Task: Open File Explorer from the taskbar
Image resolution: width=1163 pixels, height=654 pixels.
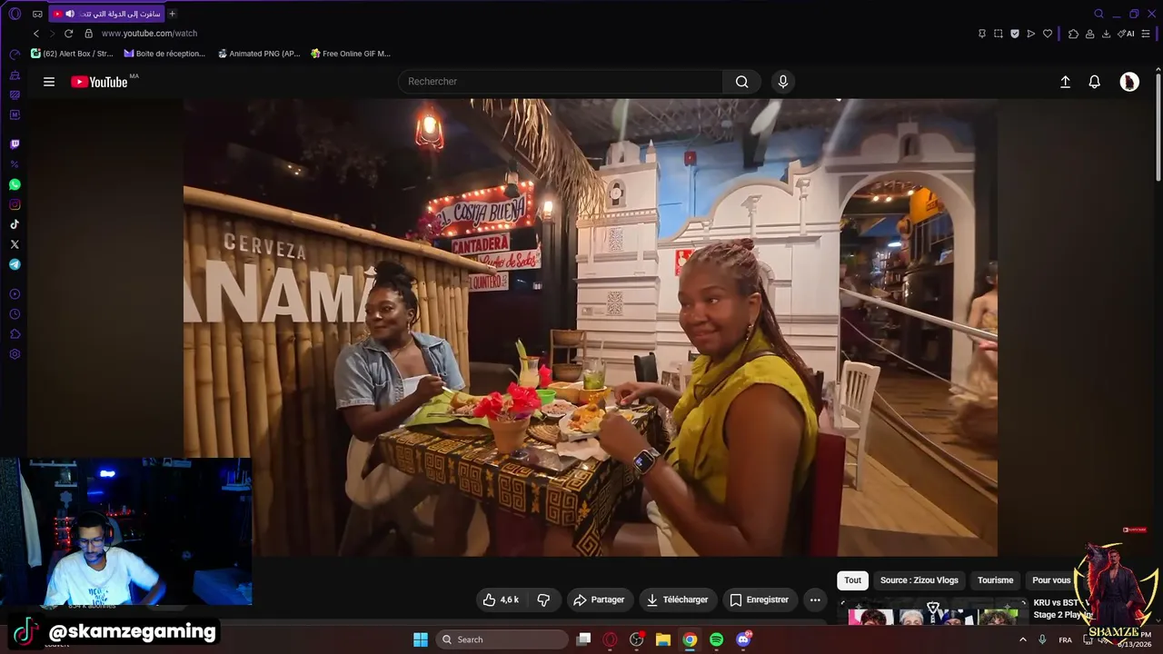Action: click(663, 639)
